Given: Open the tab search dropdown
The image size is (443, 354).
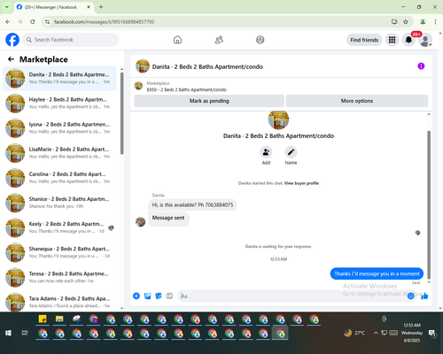Looking at the screenshot, I should (7, 7).
